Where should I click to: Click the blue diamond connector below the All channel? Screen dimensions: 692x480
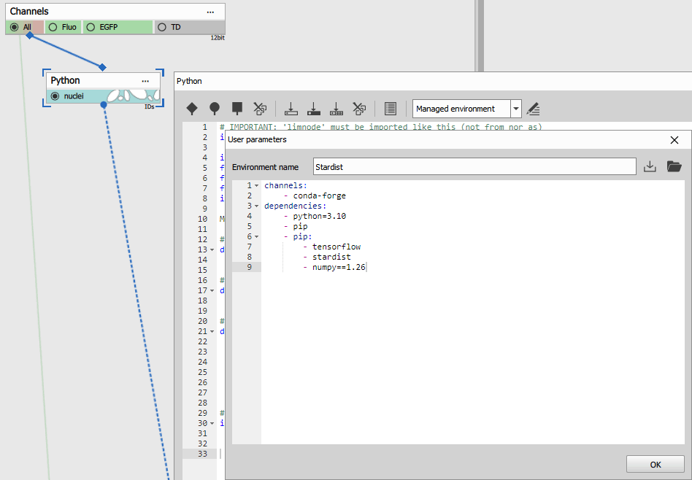(29, 35)
